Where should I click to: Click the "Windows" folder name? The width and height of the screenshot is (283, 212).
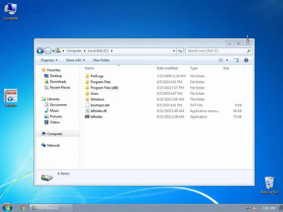(x=98, y=99)
